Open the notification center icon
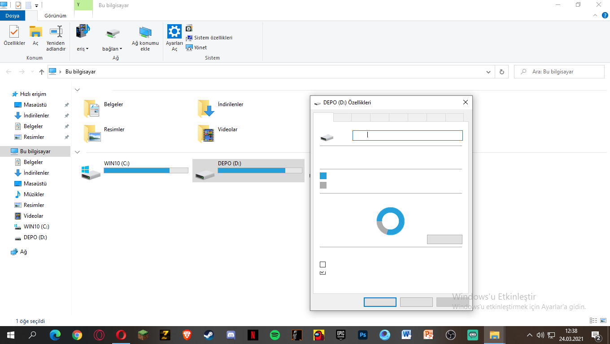Image resolution: width=610 pixels, height=344 pixels. 597,335
